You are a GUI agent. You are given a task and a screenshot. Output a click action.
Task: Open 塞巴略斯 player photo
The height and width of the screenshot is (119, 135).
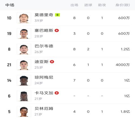pos(24,34)
